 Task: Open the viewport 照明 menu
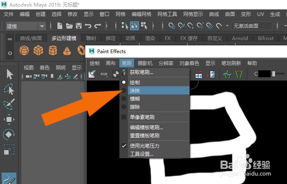coord(61,68)
